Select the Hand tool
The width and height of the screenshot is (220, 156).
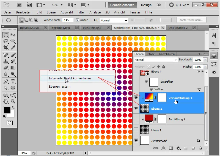pyautogui.click(x=6, y=101)
